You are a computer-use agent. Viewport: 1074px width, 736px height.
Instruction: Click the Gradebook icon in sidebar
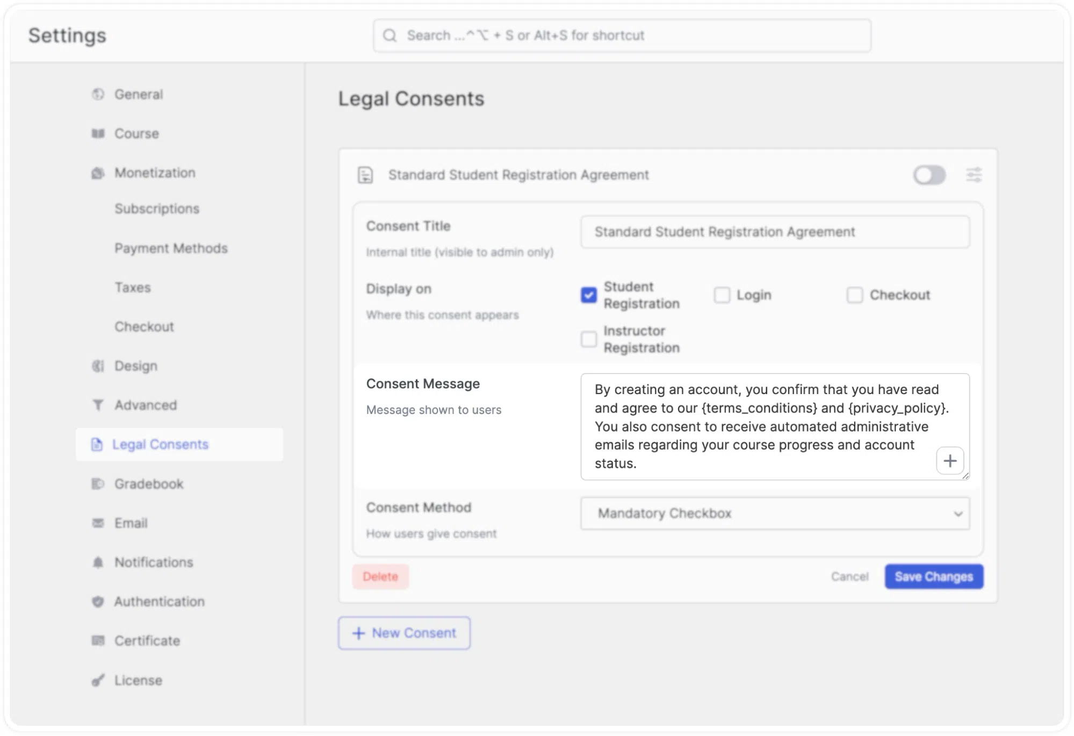coord(98,483)
